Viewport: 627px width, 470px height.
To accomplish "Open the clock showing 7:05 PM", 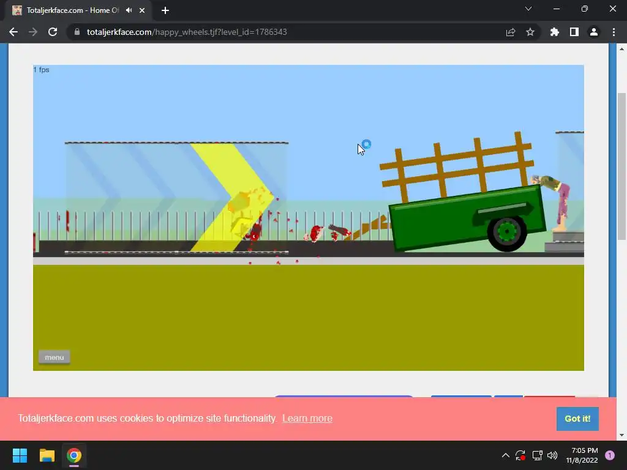I will (582, 455).
